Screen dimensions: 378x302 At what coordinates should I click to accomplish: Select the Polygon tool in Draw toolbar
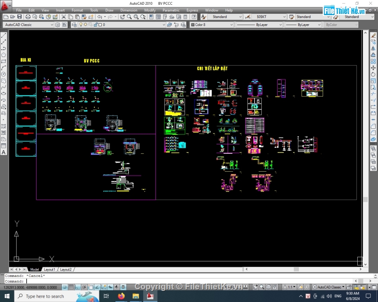(4, 55)
